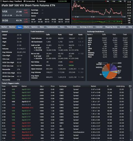The height and width of the screenshot is (141, 133).
Task: Click the orange CBOE pie slice
Action: click(112, 76)
